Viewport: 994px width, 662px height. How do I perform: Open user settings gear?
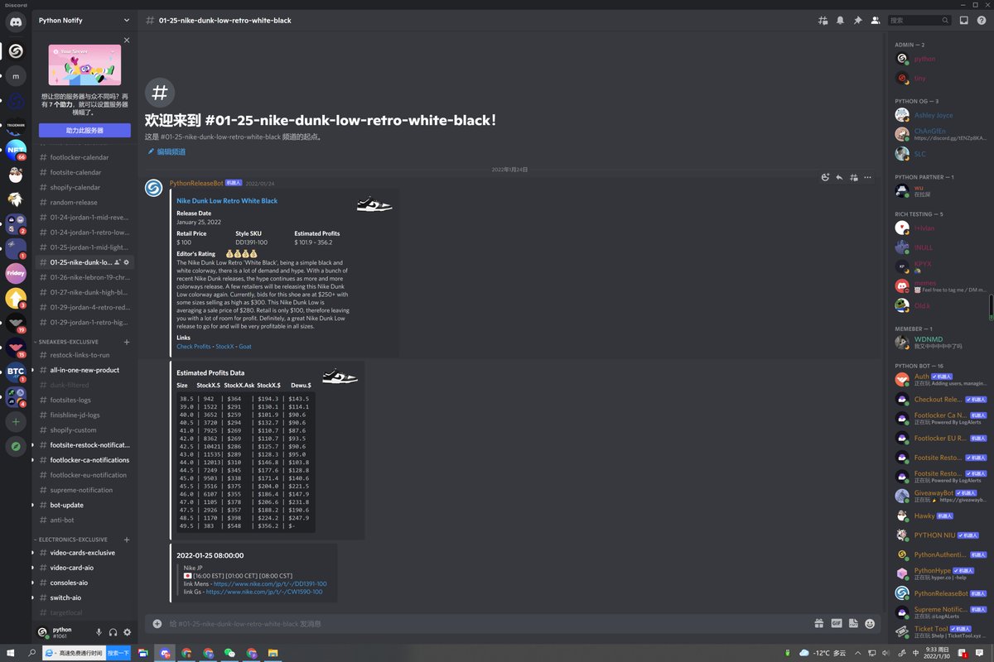pos(127,632)
